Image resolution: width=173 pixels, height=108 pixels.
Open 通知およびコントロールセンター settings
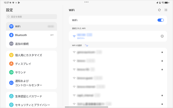coord(31,83)
